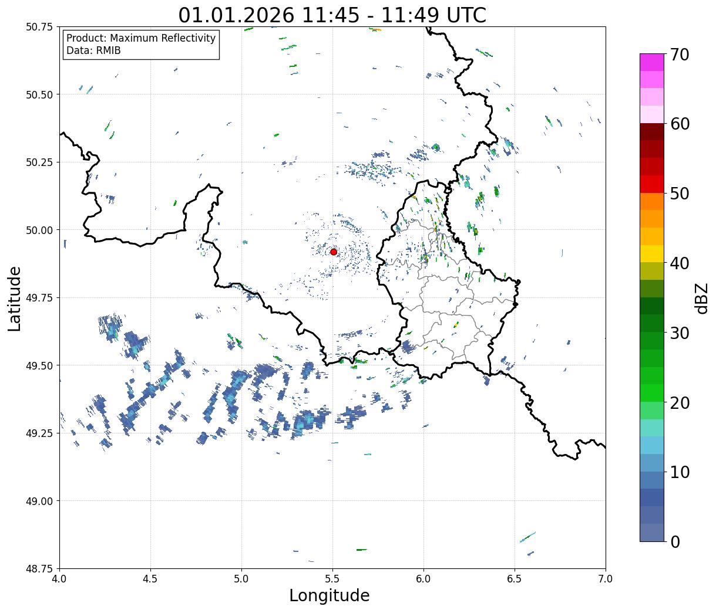
Task: Click the yellow colorbar segment above 40
Action: 651,253
